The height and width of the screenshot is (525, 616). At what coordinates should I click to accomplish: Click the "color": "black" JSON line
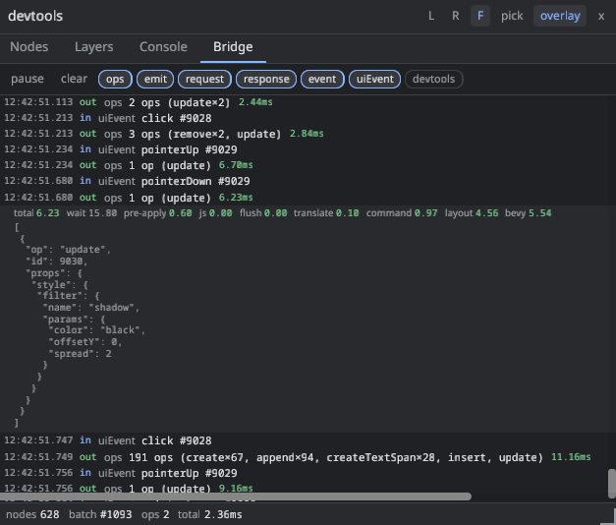[x=97, y=330]
